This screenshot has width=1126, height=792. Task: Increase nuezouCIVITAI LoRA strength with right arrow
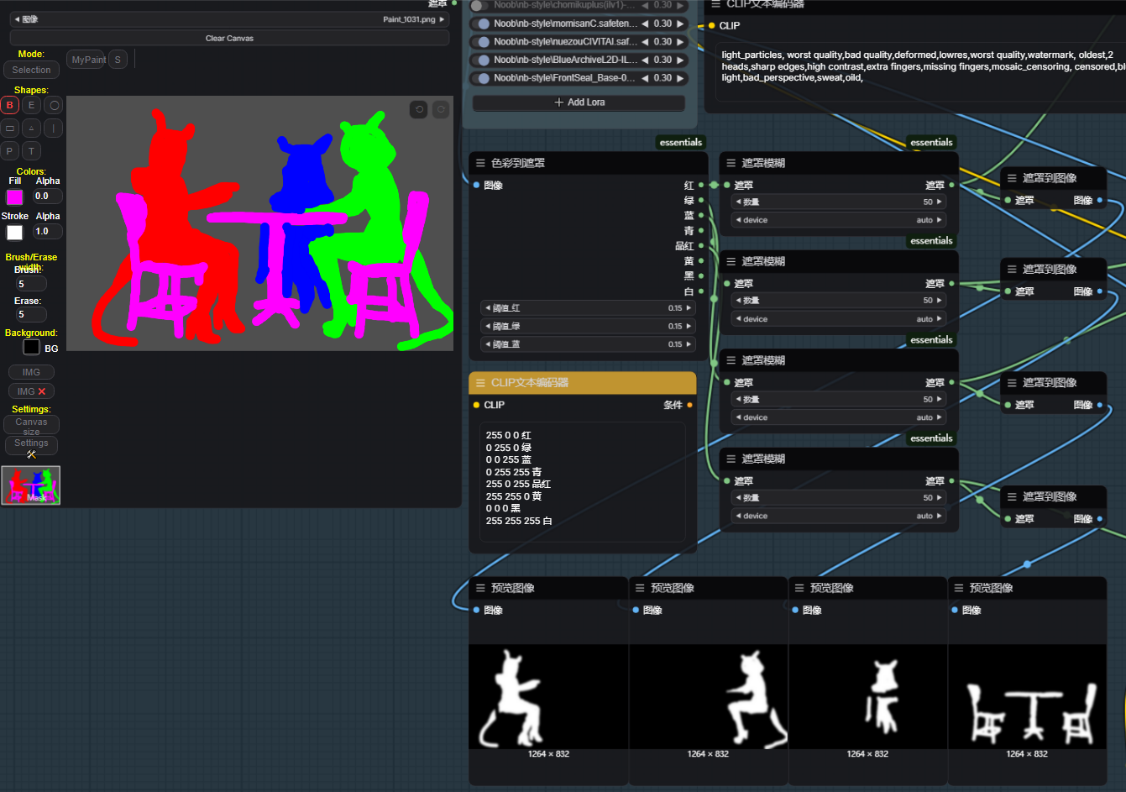pos(680,42)
